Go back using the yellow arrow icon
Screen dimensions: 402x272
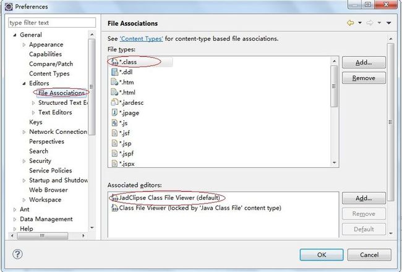click(x=351, y=23)
